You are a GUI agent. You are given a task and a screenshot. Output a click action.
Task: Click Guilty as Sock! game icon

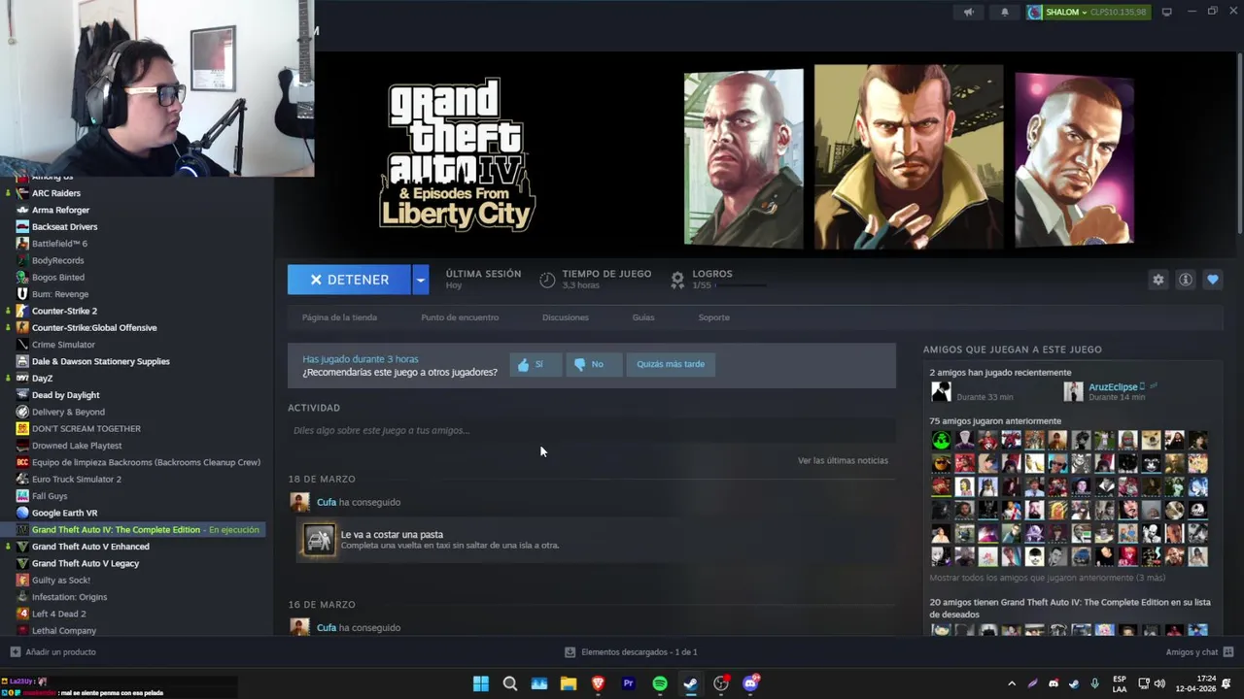pyautogui.click(x=22, y=580)
